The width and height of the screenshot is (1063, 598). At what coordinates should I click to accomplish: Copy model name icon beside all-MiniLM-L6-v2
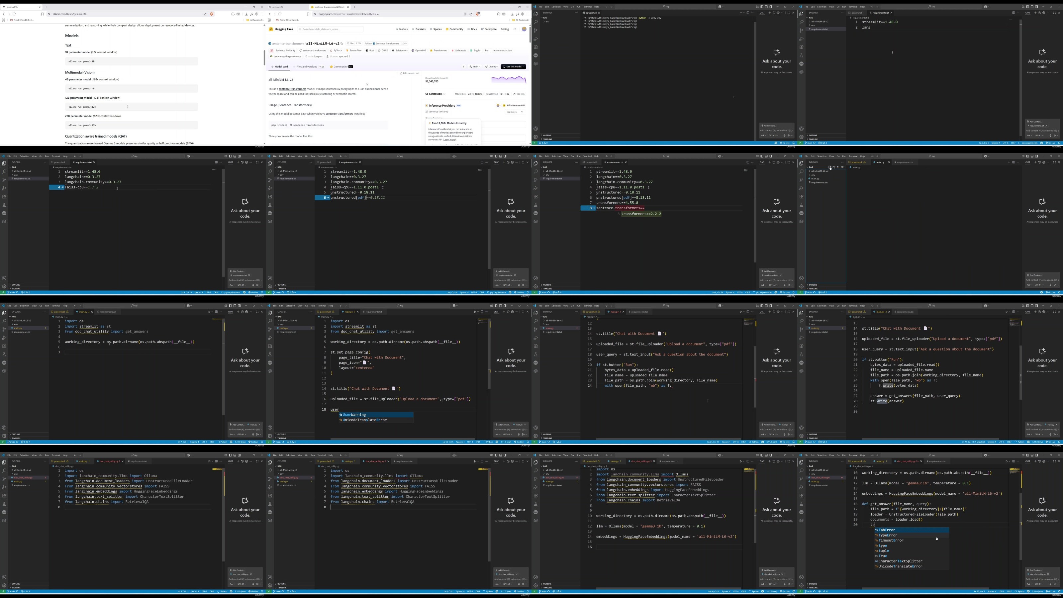[342, 43]
